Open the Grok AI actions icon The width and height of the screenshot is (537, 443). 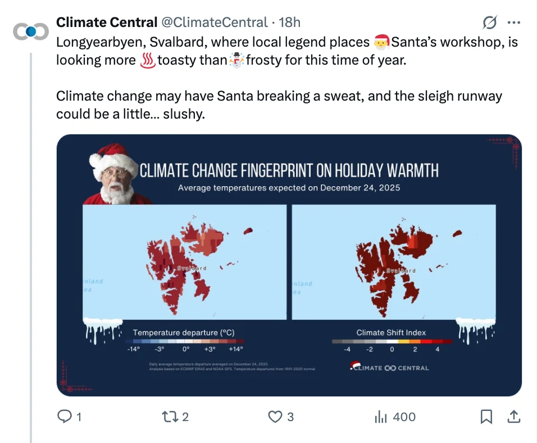click(x=490, y=22)
